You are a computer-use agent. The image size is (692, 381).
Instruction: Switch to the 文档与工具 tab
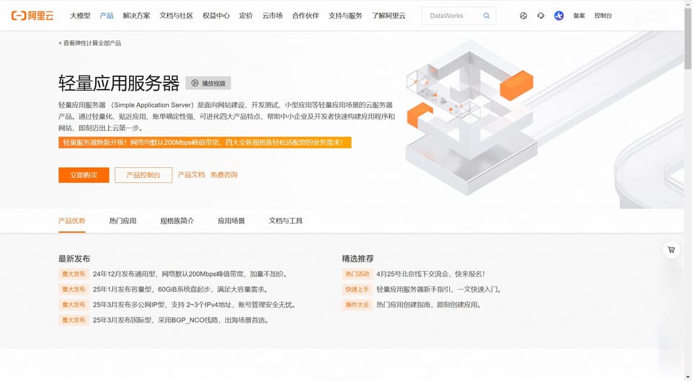(x=285, y=221)
